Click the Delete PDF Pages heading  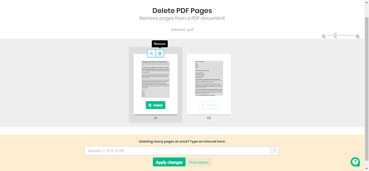click(182, 10)
